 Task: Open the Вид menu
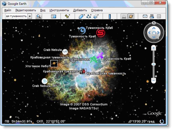point(43,10)
